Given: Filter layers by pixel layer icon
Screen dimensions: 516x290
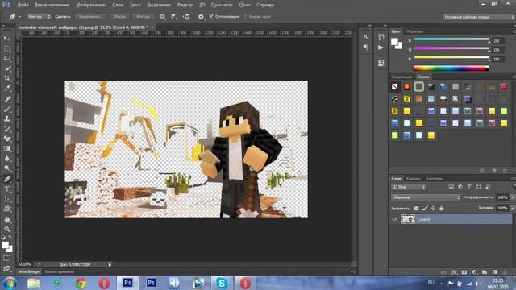Looking at the screenshot, I should pyautogui.click(x=451, y=187).
